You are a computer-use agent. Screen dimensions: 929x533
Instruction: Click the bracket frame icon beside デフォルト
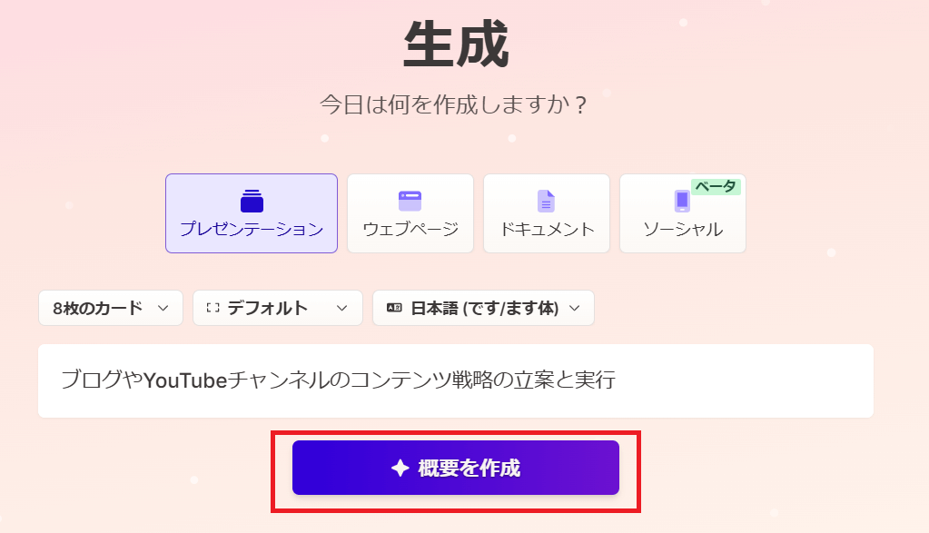212,308
